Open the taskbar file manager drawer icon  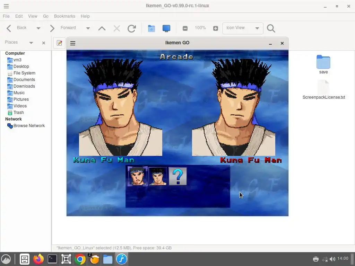click(x=25, y=259)
